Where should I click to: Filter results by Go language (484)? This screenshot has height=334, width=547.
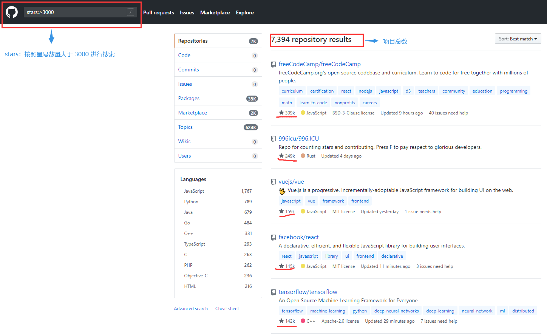(x=218, y=223)
